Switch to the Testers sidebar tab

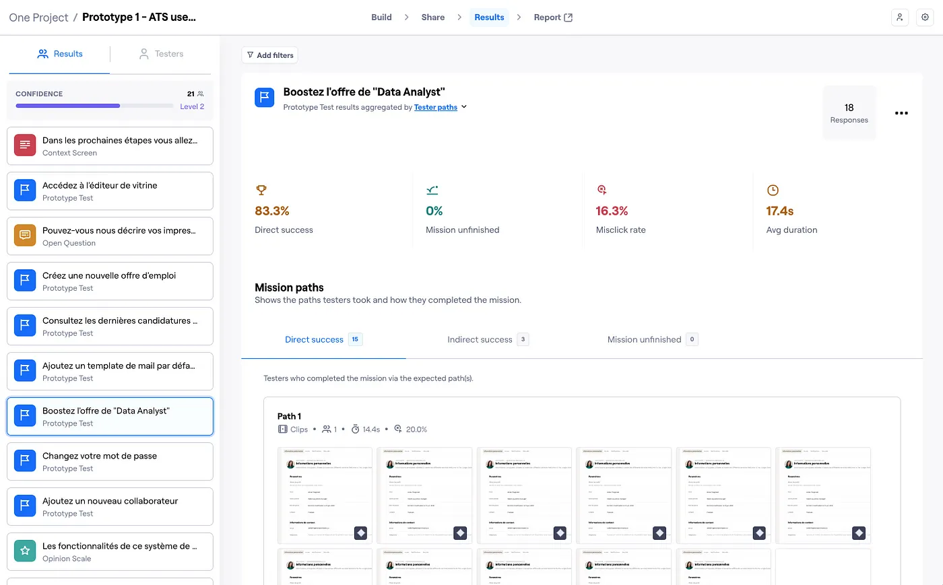pyautogui.click(x=161, y=54)
